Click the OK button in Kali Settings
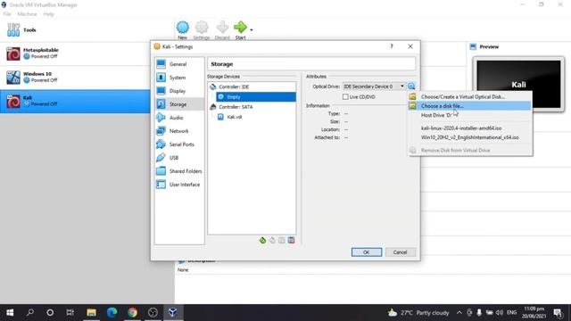The image size is (571, 321). tap(367, 252)
